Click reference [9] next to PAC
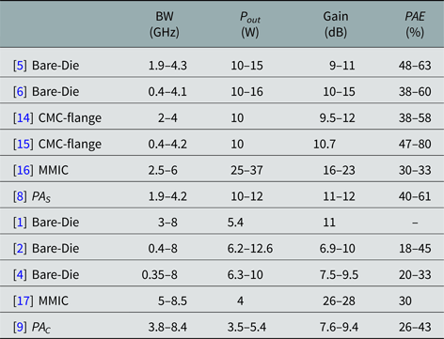Screen dimensions: 444x339 click(x=20, y=327)
